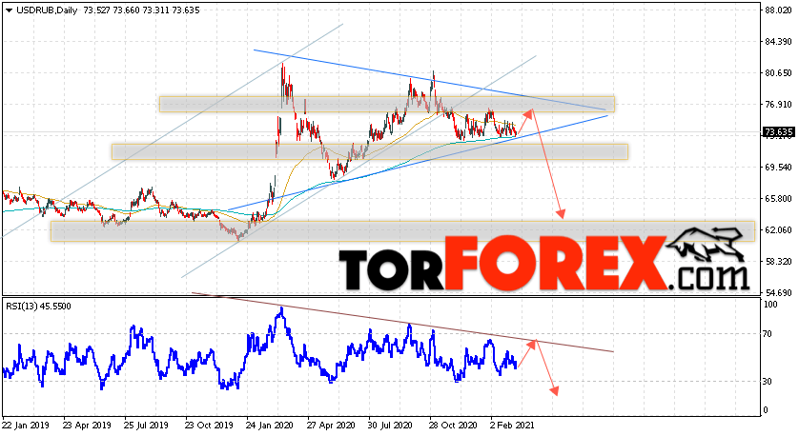
Task: Click the 84.390 price axis value
Action: (x=779, y=42)
